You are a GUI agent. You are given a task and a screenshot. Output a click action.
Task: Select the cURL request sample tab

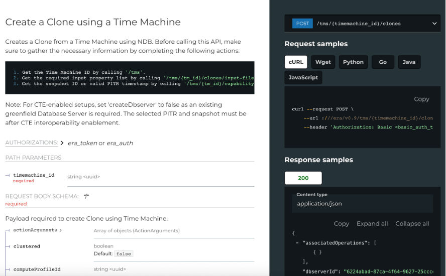296,62
